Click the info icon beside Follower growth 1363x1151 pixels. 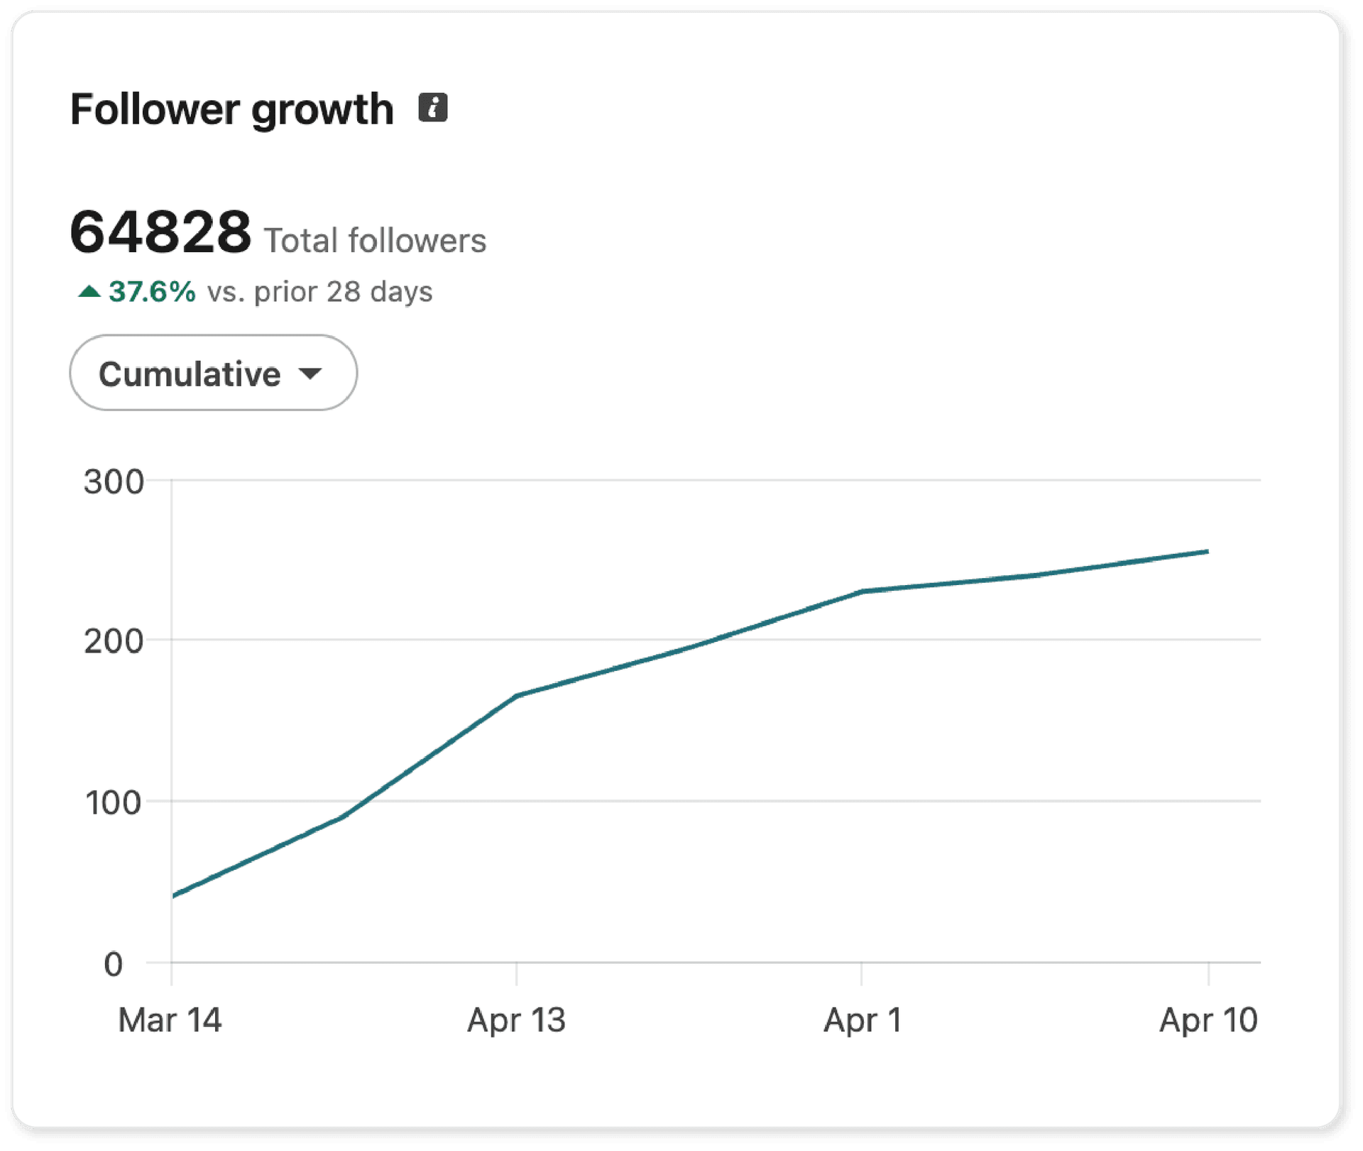(x=432, y=108)
